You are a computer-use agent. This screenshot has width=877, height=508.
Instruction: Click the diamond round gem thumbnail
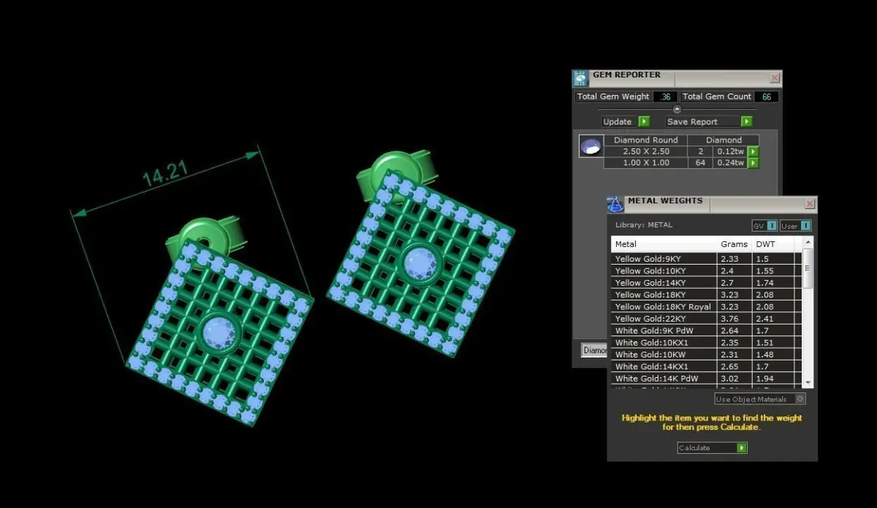(x=591, y=146)
